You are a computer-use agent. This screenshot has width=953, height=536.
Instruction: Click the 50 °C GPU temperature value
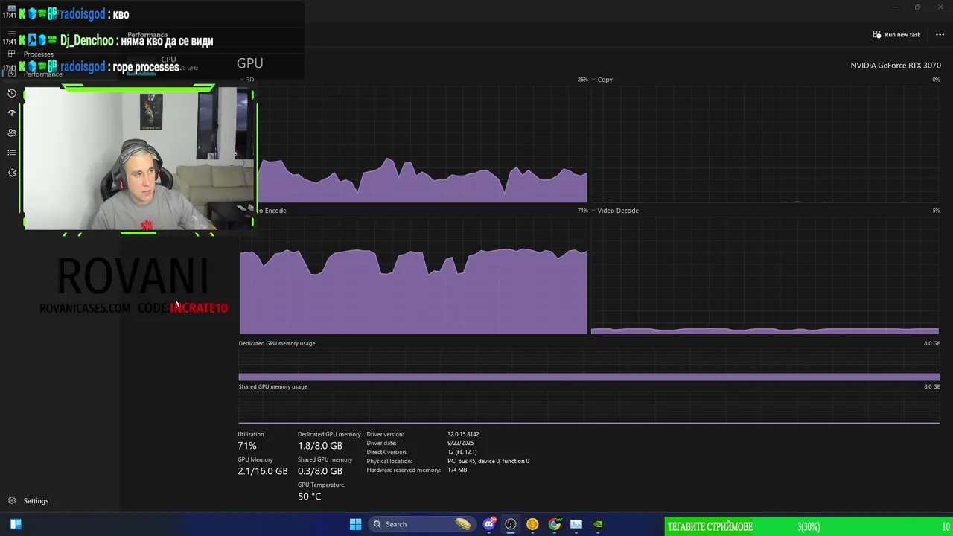coord(310,497)
